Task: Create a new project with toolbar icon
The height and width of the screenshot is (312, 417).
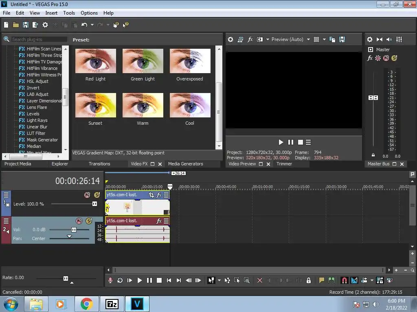Action: click(x=6, y=25)
